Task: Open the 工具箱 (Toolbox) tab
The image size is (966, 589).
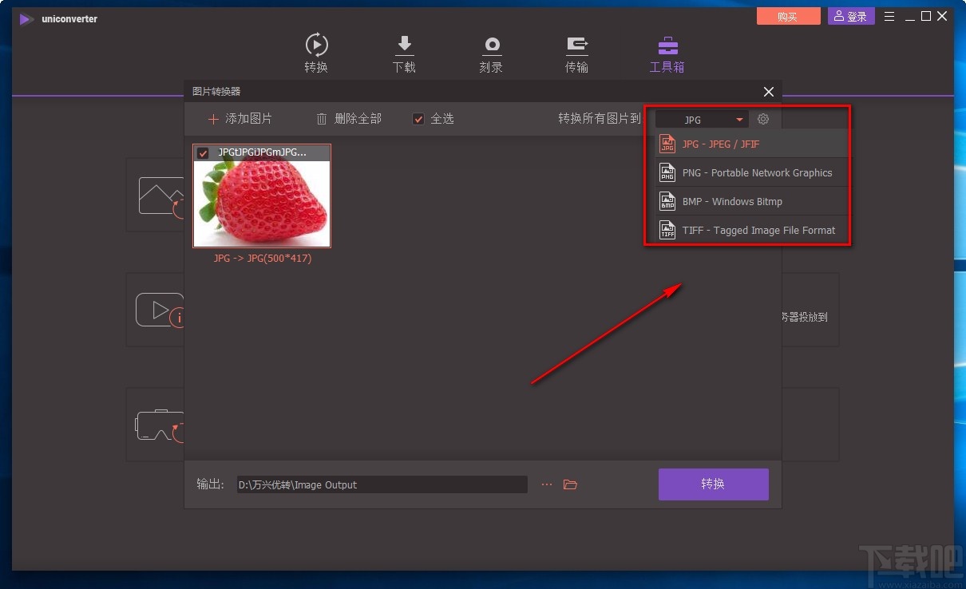Action: point(667,53)
